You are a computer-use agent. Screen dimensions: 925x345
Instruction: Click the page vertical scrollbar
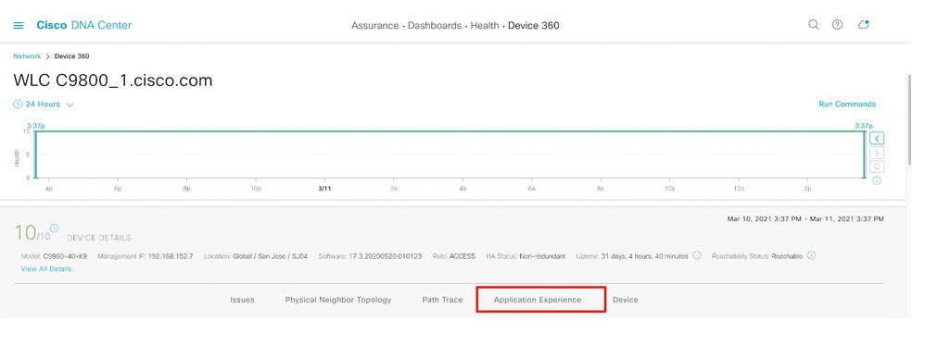coord(909,119)
